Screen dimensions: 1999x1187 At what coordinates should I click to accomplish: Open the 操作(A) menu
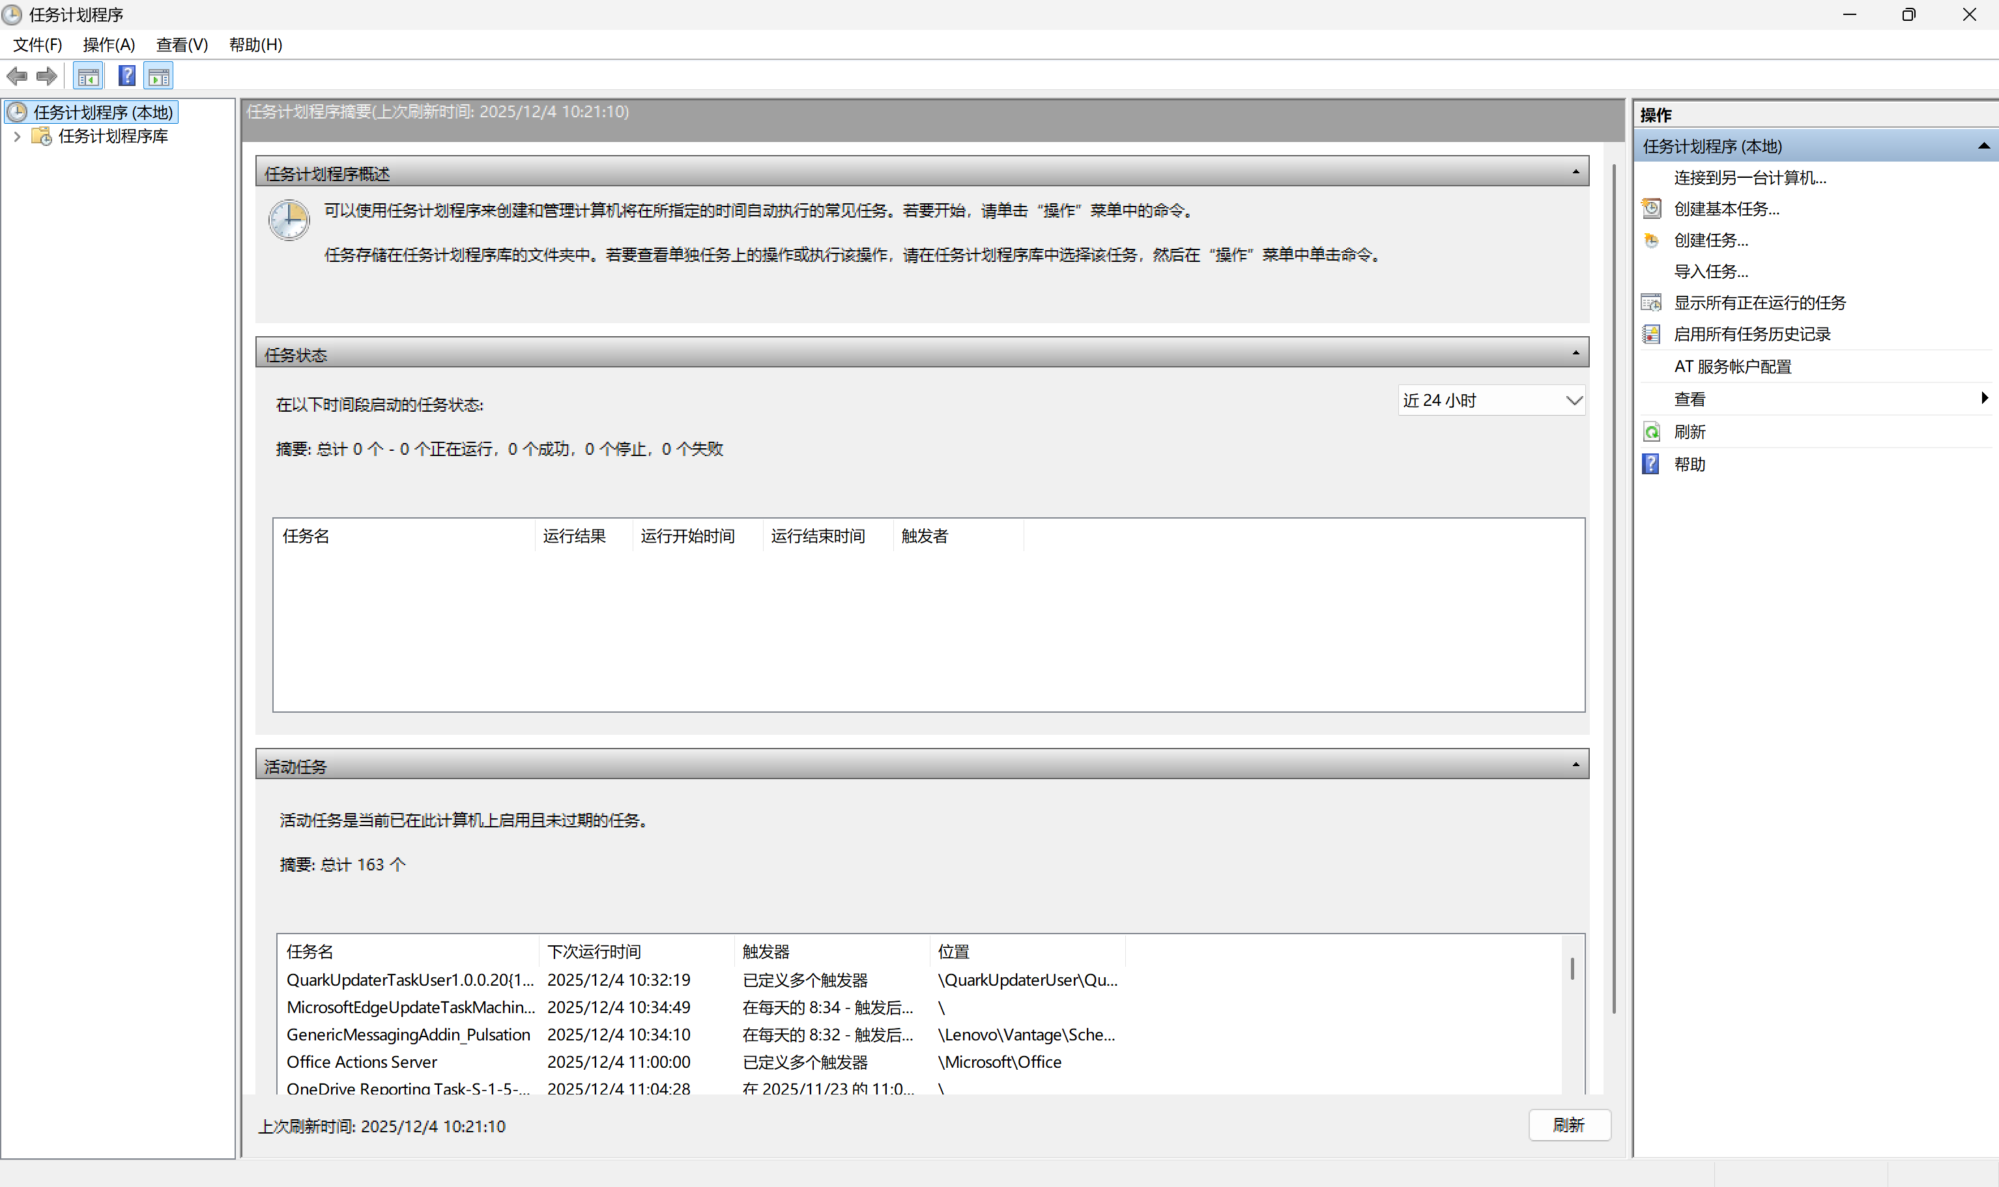pos(109,45)
